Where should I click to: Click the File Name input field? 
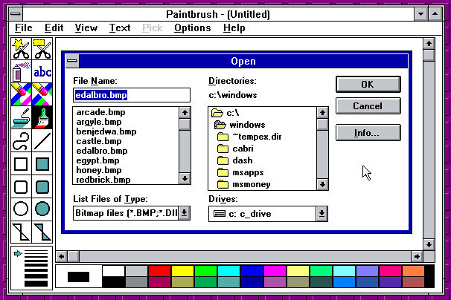click(132, 95)
